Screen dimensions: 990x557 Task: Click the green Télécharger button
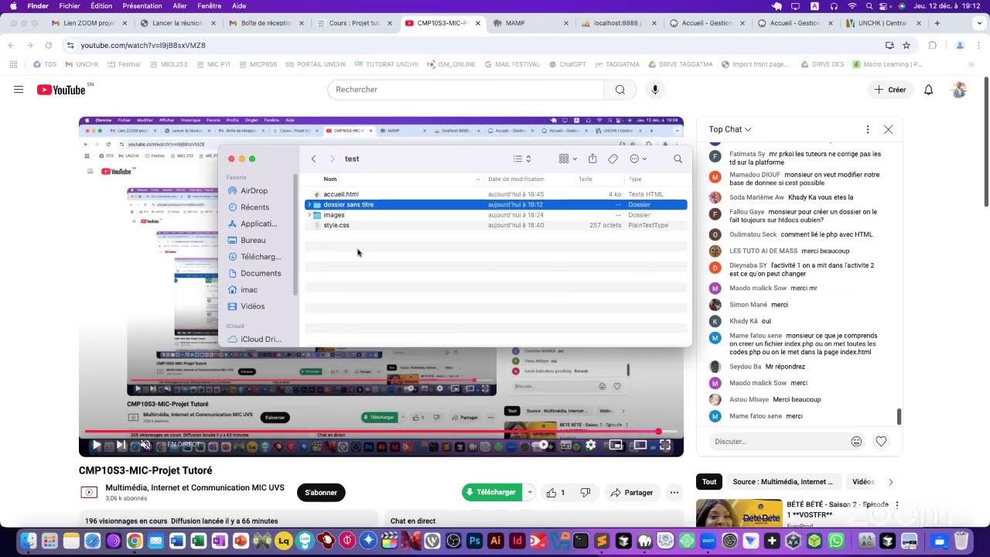click(492, 493)
